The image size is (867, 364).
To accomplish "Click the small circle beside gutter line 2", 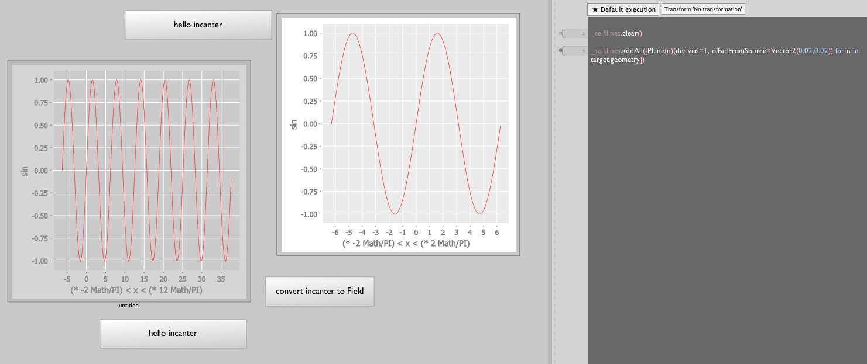I will pos(561,33).
